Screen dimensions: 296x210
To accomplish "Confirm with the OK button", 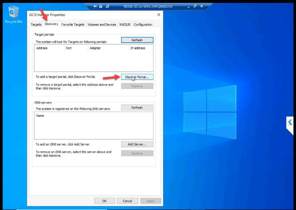I will point(105,201).
